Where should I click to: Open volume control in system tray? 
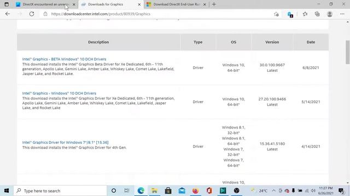click(x=313, y=191)
